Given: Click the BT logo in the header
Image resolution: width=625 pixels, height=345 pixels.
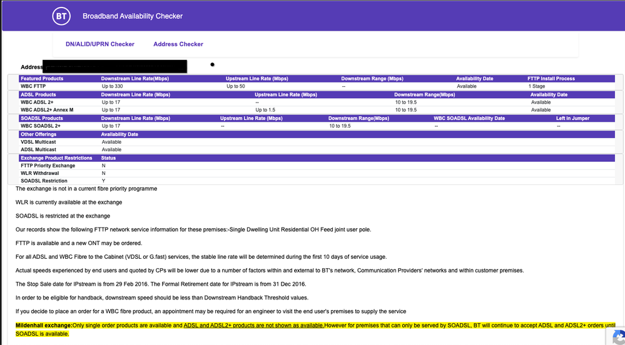Looking at the screenshot, I should point(61,16).
